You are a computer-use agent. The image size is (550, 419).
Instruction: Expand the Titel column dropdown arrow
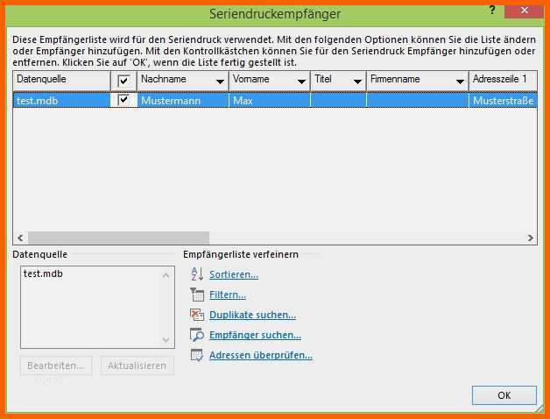[357, 82]
